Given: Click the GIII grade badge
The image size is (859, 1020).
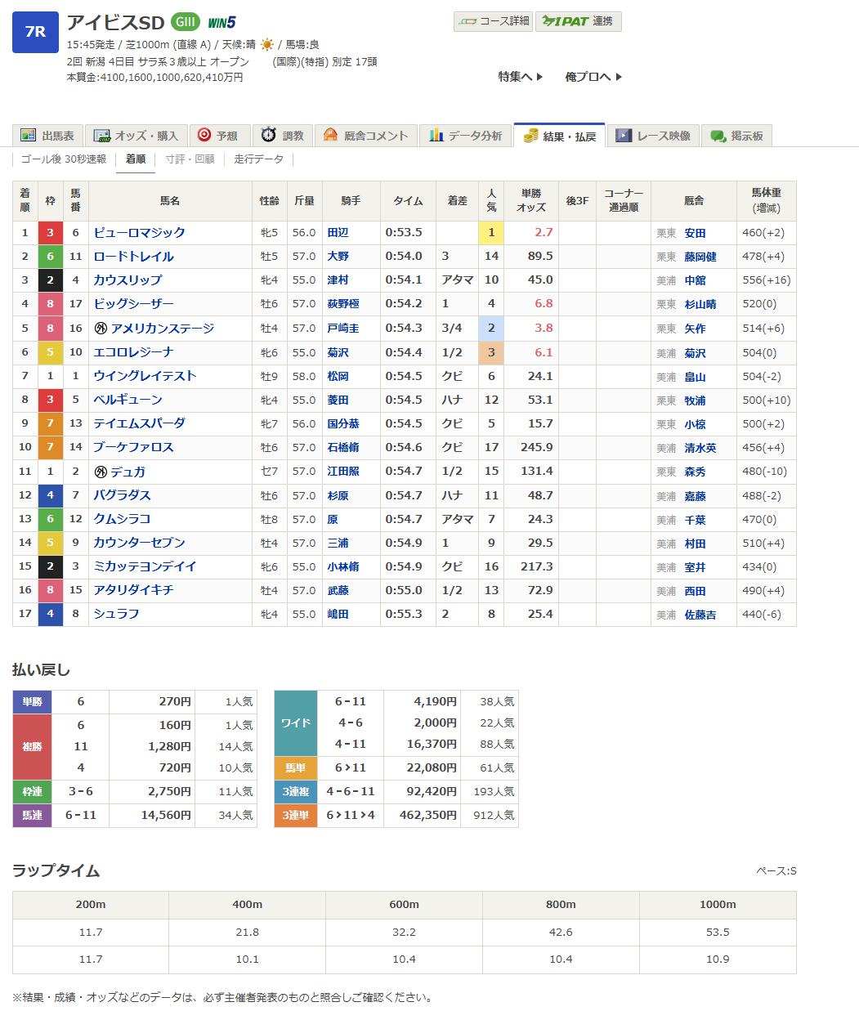Looking at the screenshot, I should click(x=186, y=22).
